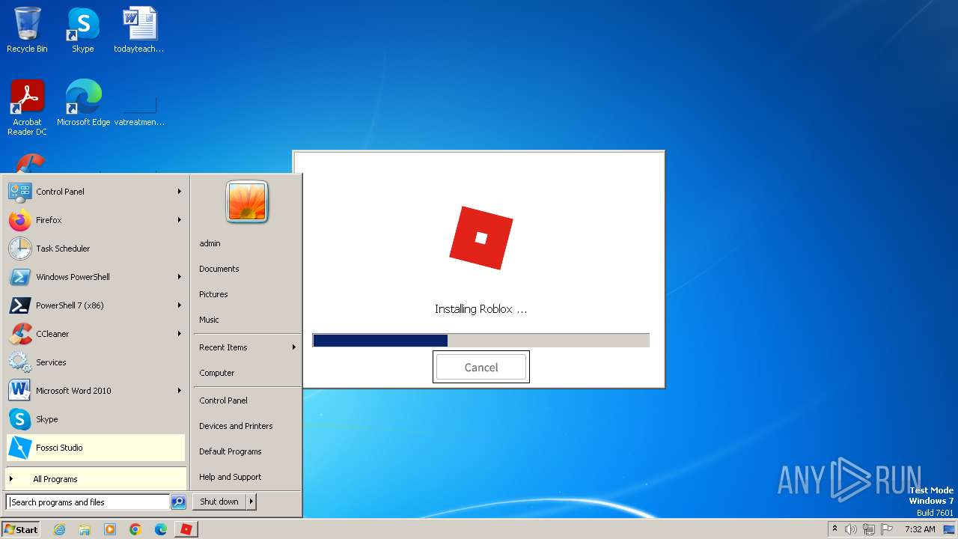This screenshot has height=539, width=958.
Task: Open Google Chrome from the taskbar
Action: pyautogui.click(x=135, y=529)
